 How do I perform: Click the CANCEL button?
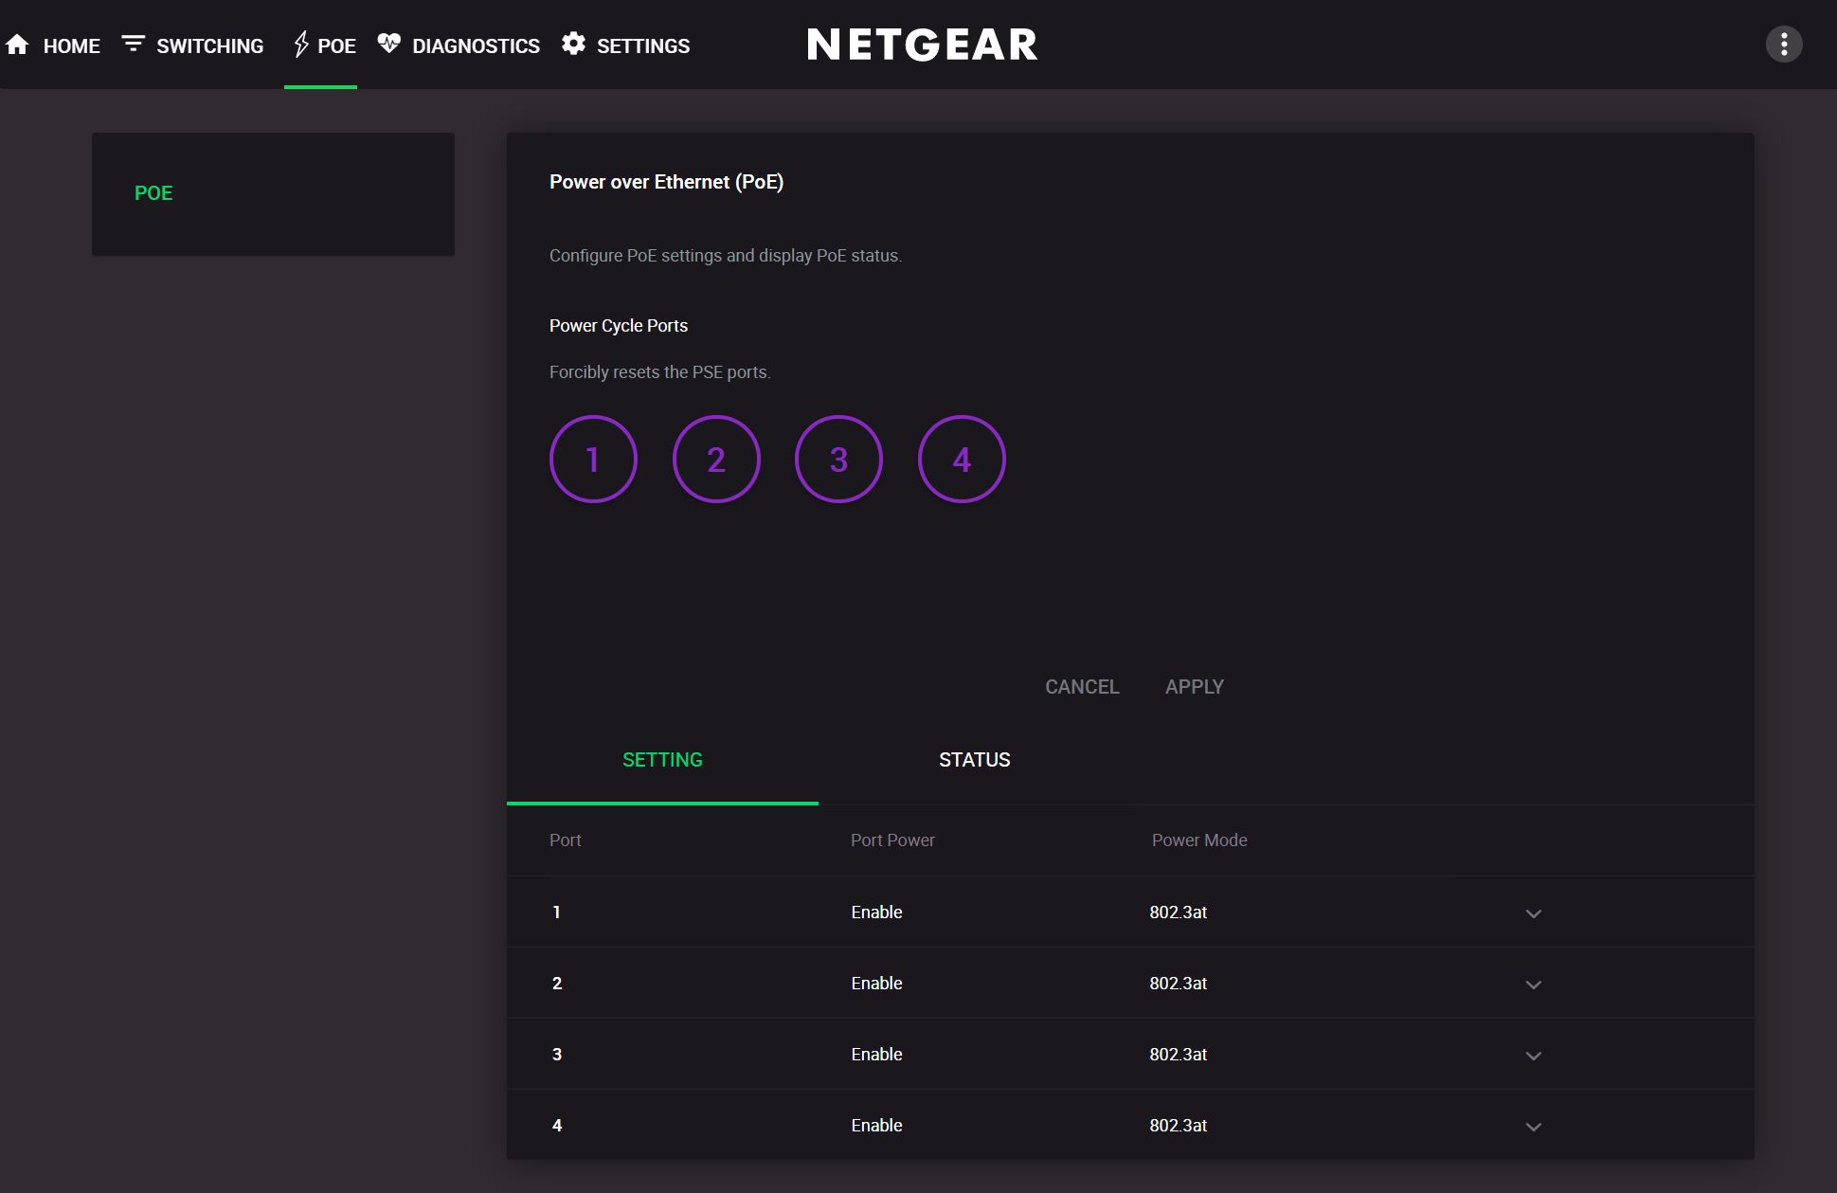click(1082, 686)
